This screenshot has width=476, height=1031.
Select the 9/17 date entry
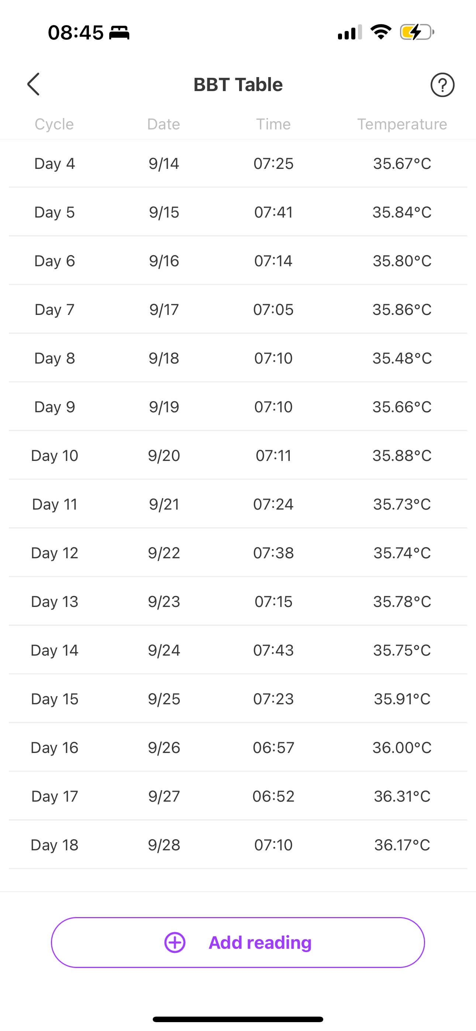[164, 309]
